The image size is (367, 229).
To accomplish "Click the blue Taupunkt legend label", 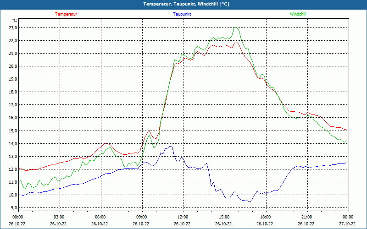I will click(x=182, y=14).
